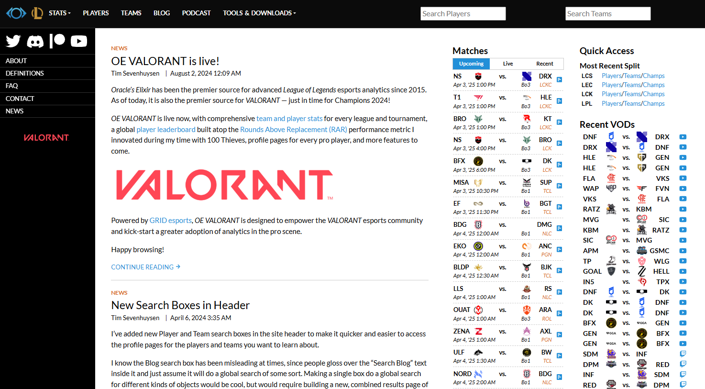Open the Twitter icon link
705x389 pixels.
click(x=13, y=41)
